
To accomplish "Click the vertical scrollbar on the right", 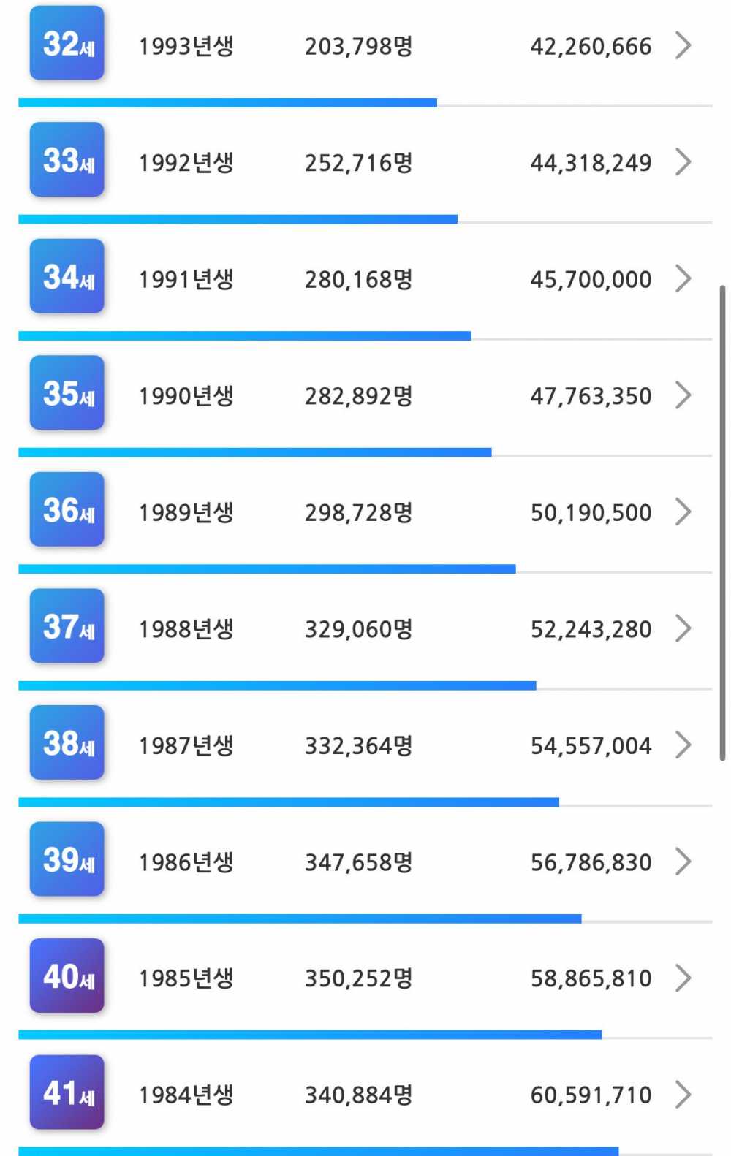I will point(722,522).
